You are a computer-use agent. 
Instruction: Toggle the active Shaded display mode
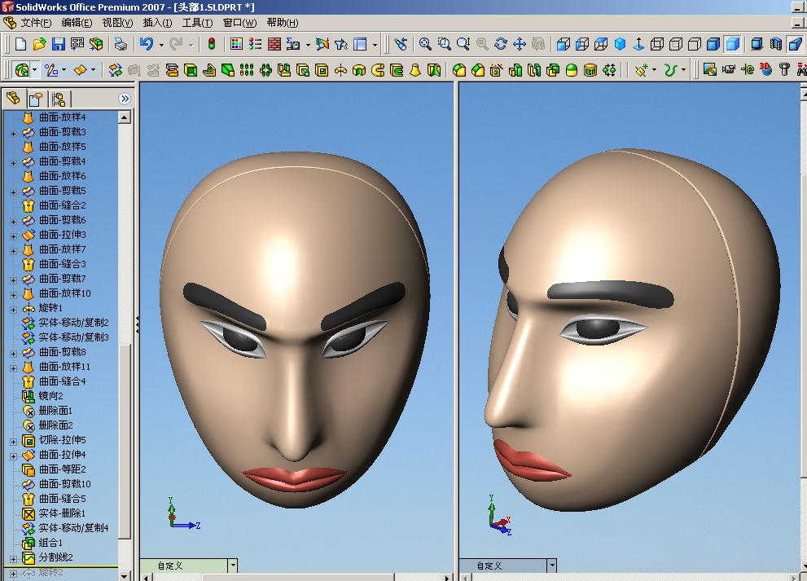click(732, 44)
